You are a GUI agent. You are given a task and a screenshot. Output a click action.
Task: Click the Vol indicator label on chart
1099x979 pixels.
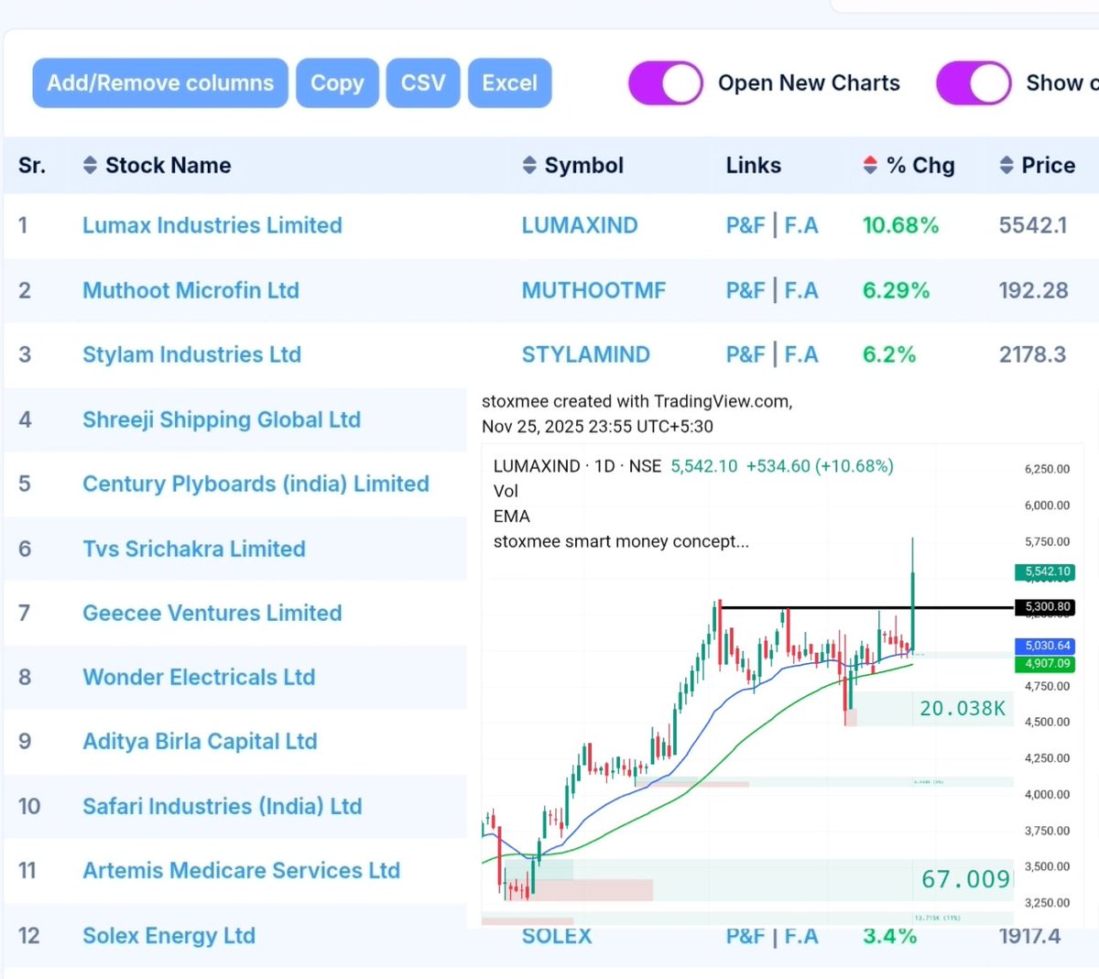506,491
